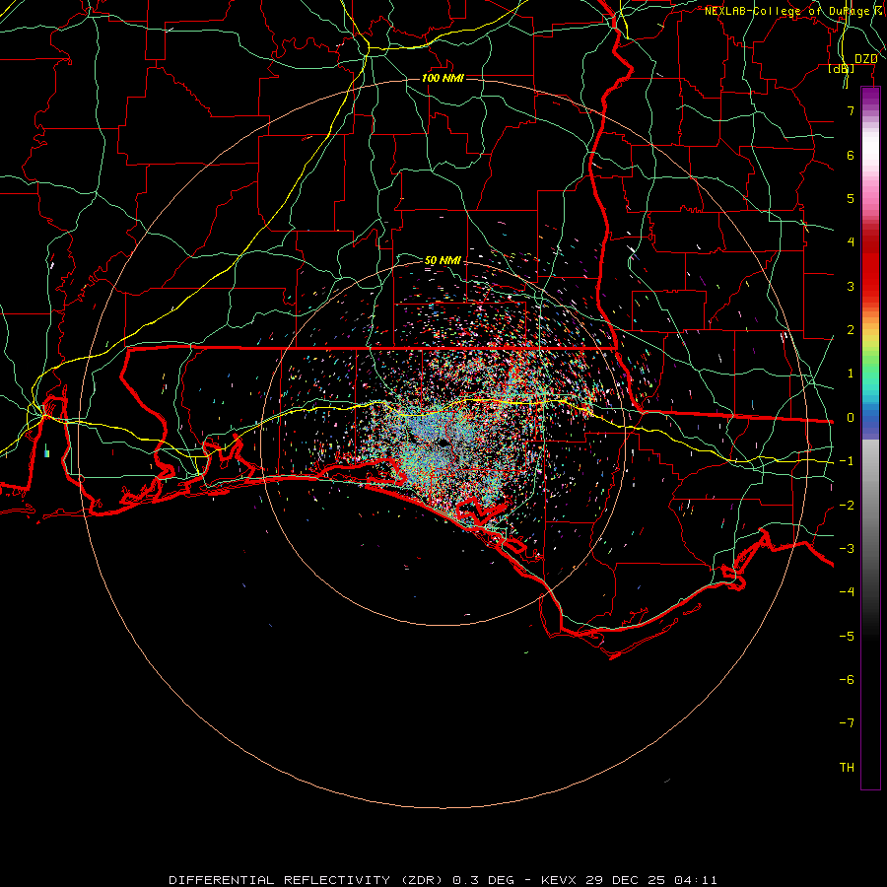The height and width of the screenshot is (887, 887).
Task: Click the '-6' value on the color scale
Action: (847, 680)
